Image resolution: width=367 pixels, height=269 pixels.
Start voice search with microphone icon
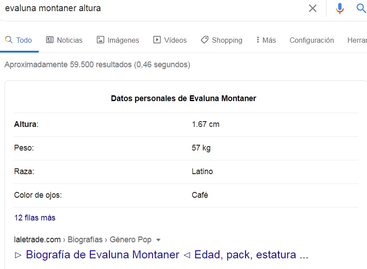339,8
